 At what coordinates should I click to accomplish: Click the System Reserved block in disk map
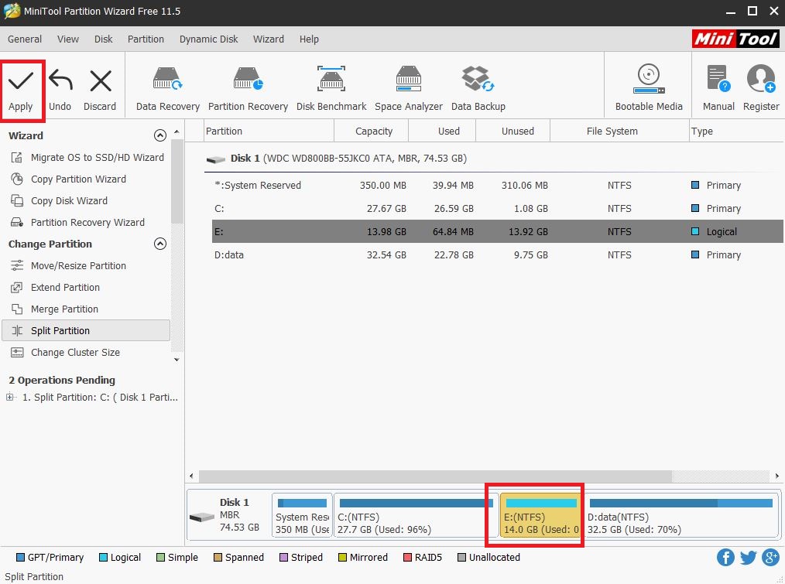(302, 515)
